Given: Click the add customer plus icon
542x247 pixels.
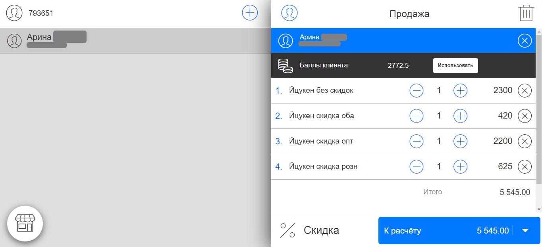Looking at the screenshot, I should (x=250, y=13).
